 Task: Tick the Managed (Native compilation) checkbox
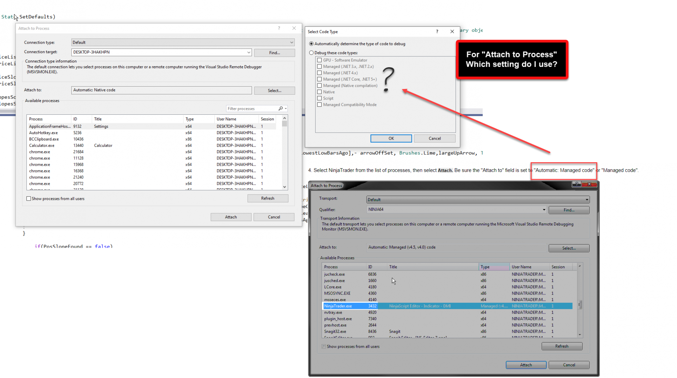[x=319, y=86]
